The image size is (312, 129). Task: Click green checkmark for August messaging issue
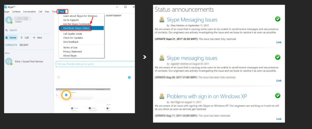tap(278, 57)
